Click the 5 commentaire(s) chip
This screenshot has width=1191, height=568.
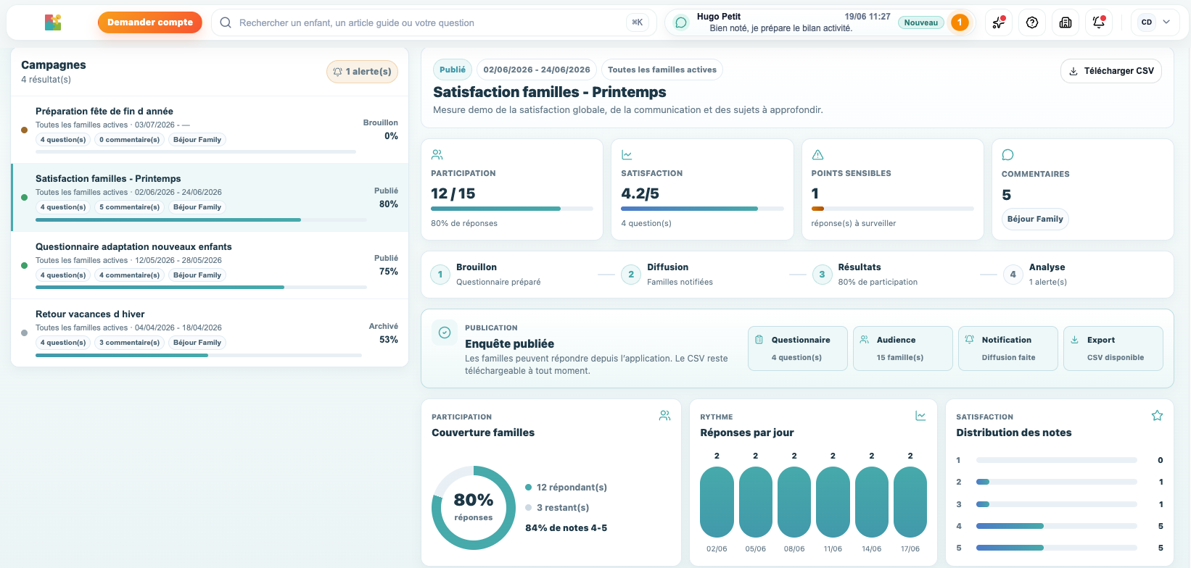pos(130,207)
